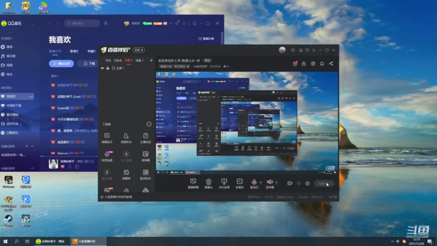The image size is (437, 246).
Task: Click the share icon in stream header
Action: 331,63
